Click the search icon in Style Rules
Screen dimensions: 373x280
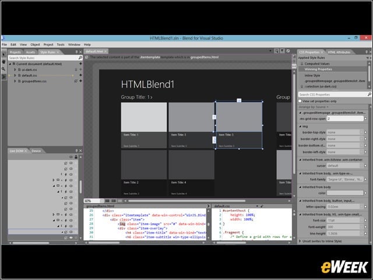(x=80, y=58)
